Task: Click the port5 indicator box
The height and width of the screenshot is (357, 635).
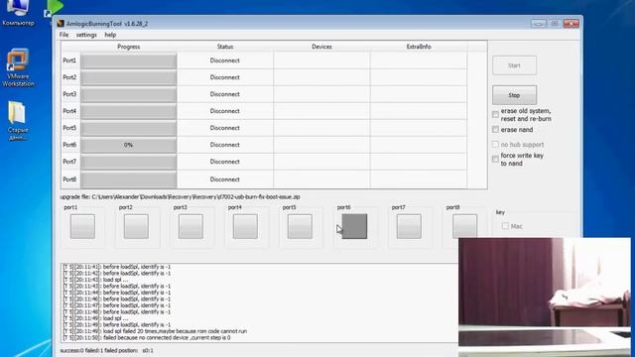Action: (x=300, y=226)
